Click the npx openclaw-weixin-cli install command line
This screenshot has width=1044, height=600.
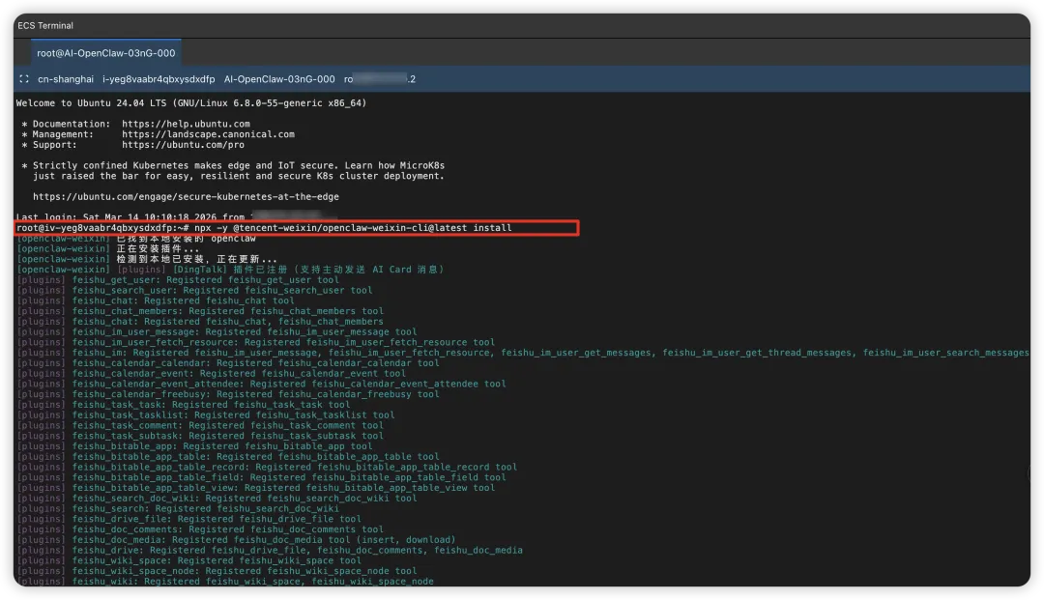point(297,228)
